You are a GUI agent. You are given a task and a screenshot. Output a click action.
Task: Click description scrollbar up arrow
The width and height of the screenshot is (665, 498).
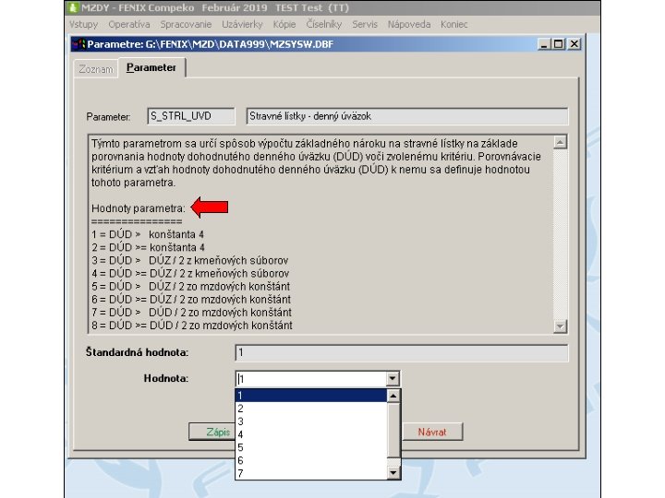(560, 142)
